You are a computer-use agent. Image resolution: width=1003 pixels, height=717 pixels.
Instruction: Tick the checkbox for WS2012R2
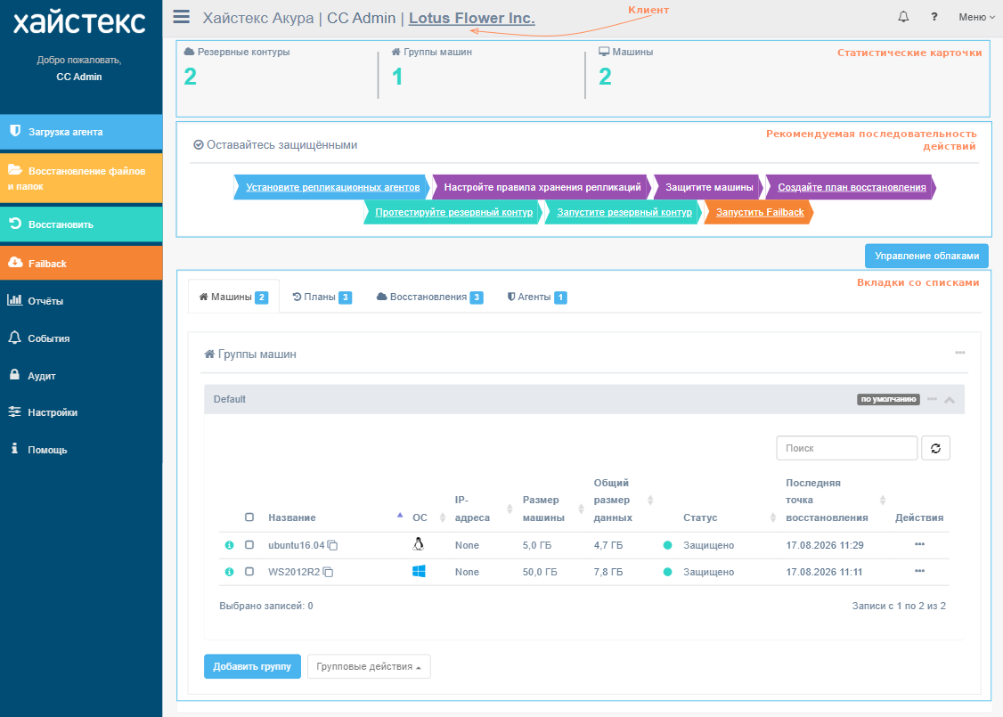(x=249, y=572)
